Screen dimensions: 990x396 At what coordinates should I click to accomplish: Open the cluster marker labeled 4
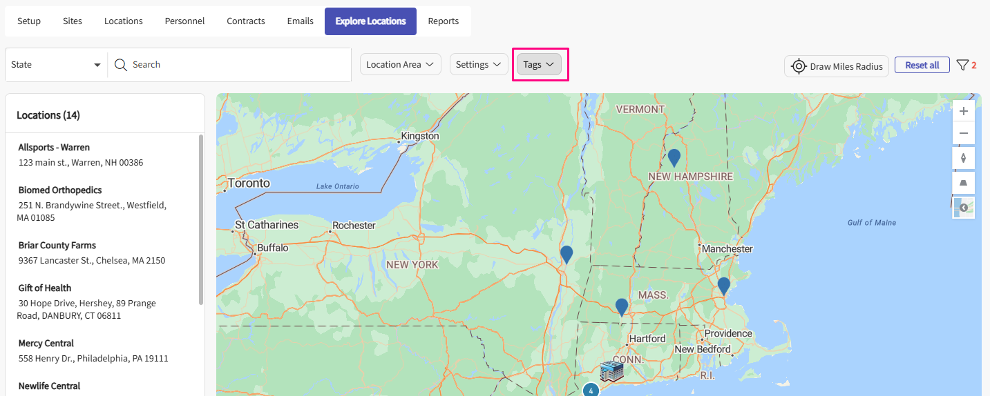(x=590, y=390)
